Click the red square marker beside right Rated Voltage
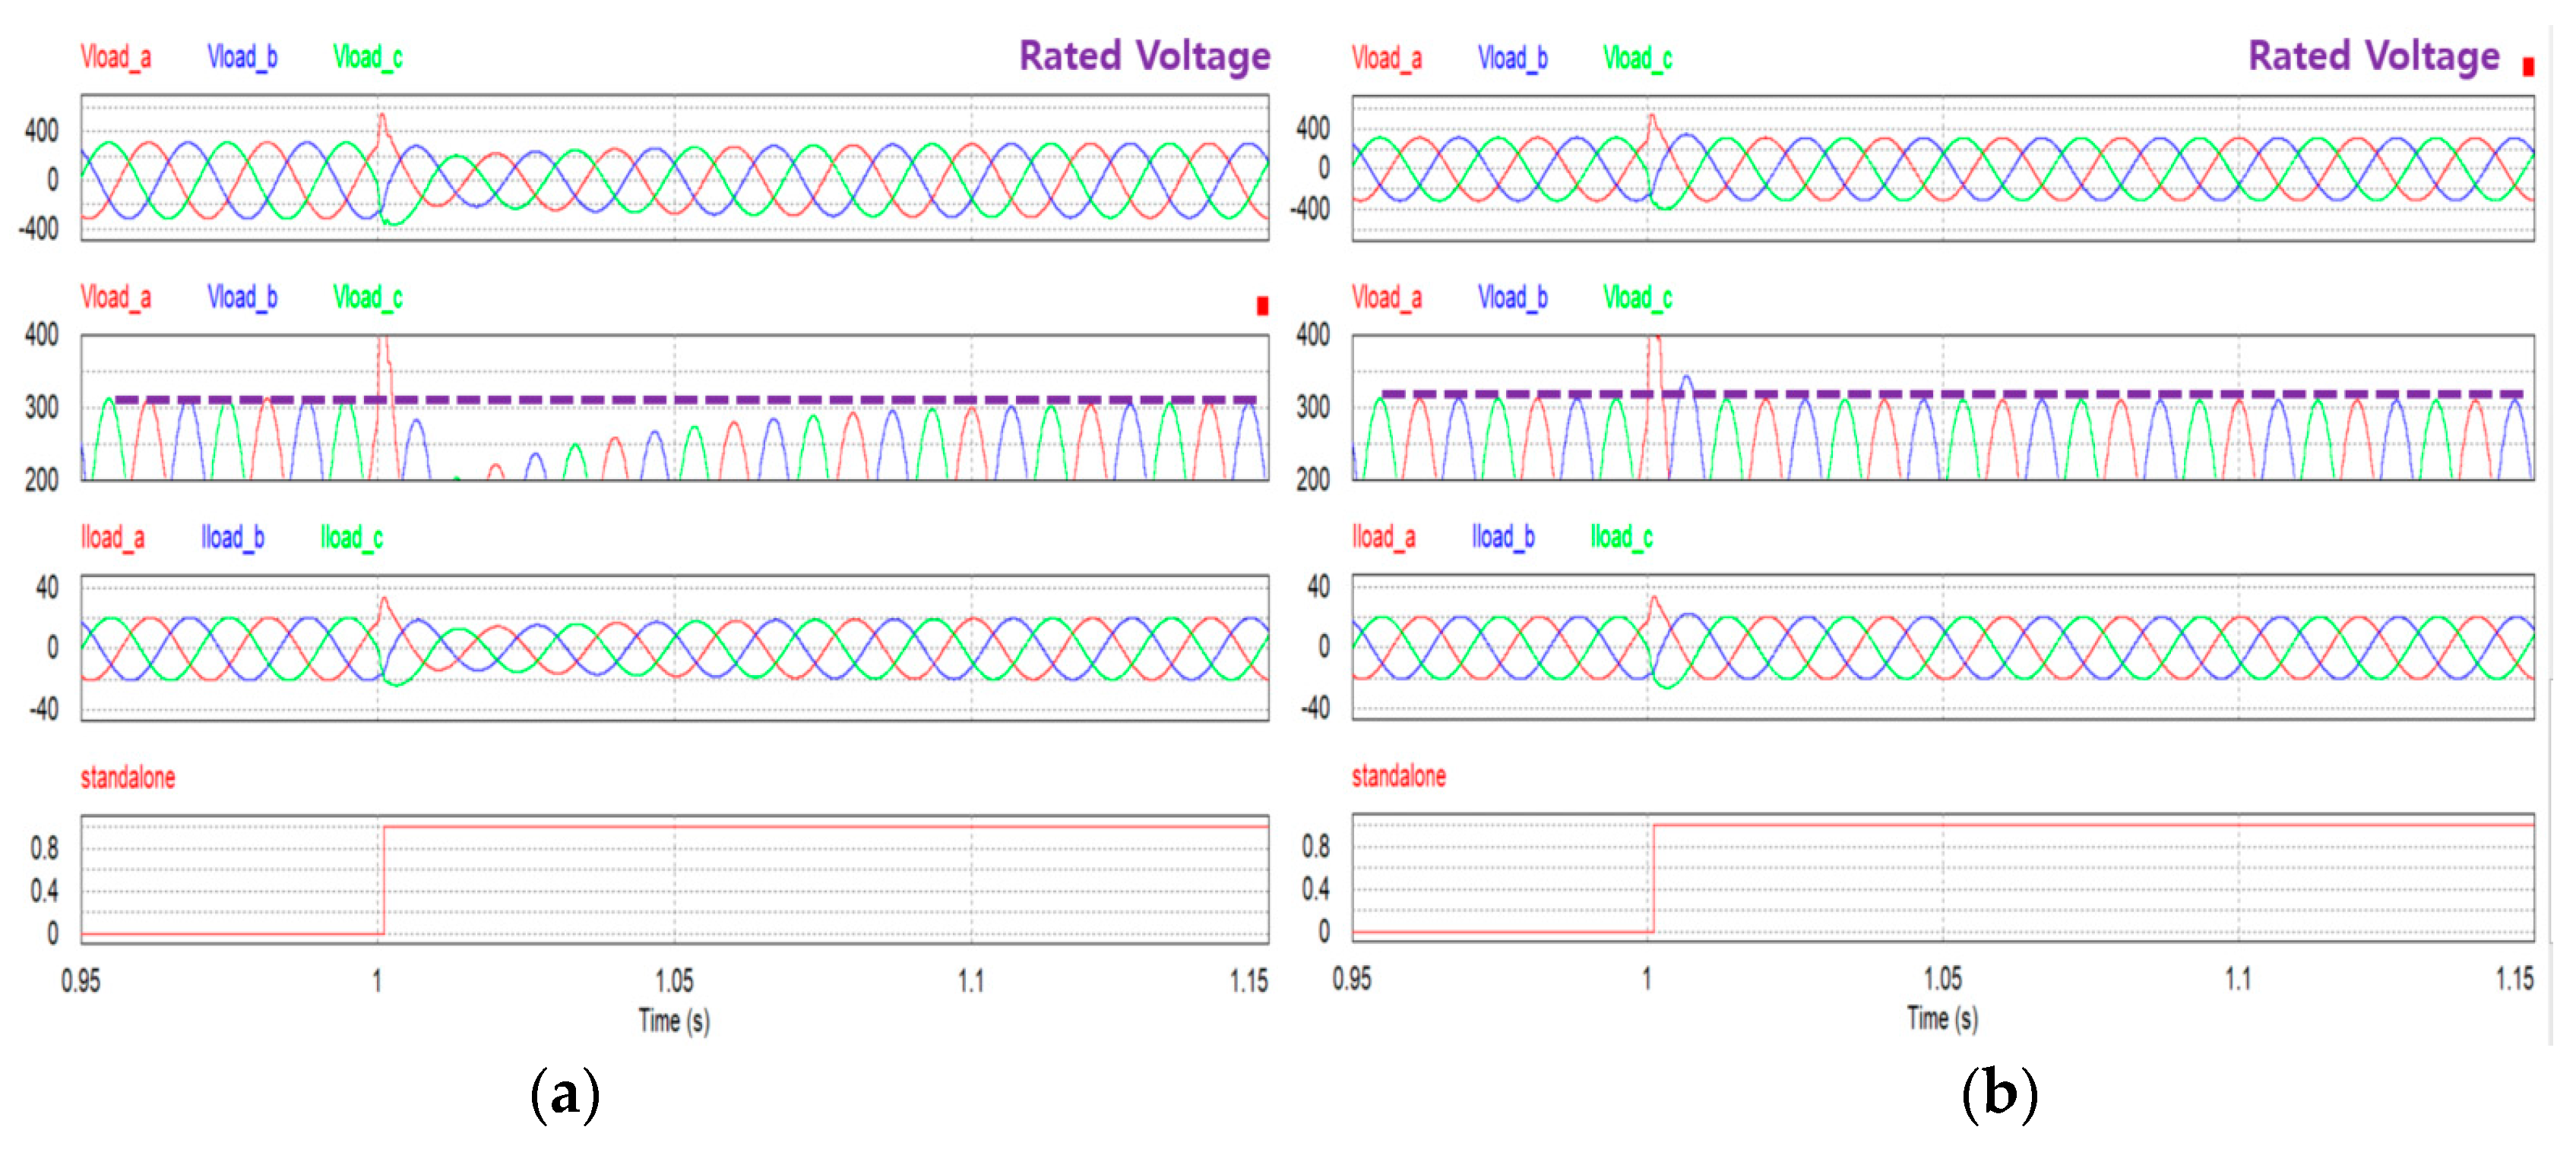The image size is (2576, 1171). point(2527,68)
